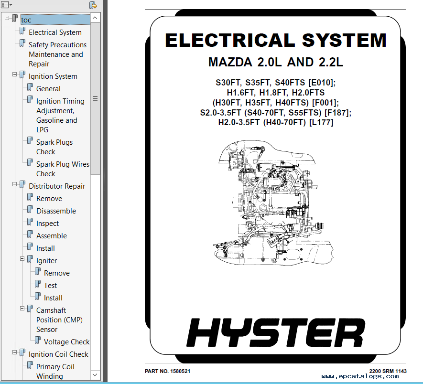
Task: Click the bookmarks scrollbar down arrow
Action: pos(95,375)
